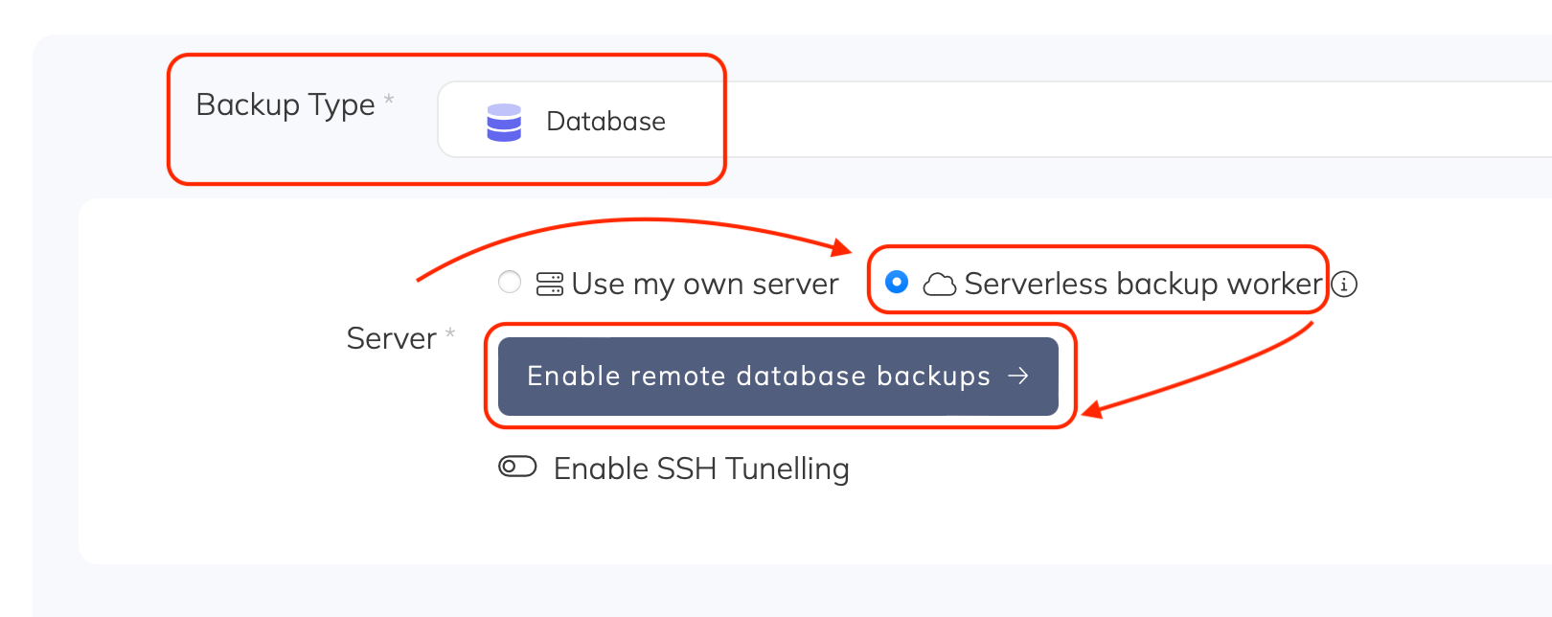The width and height of the screenshot is (1552, 617).
Task: Click the database cylinder icon in Backup Type field
Action: pos(503,122)
